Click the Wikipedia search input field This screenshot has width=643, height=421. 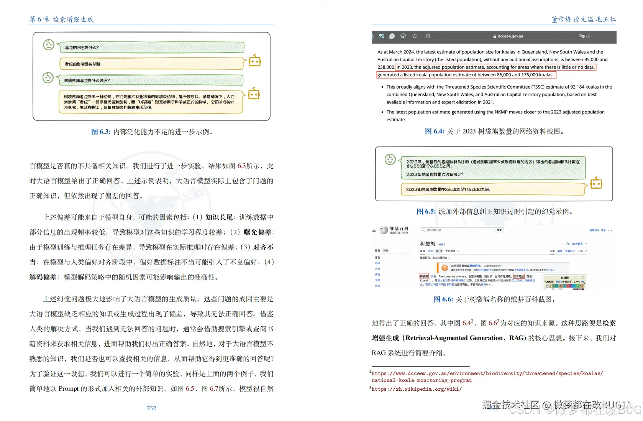[458, 230]
